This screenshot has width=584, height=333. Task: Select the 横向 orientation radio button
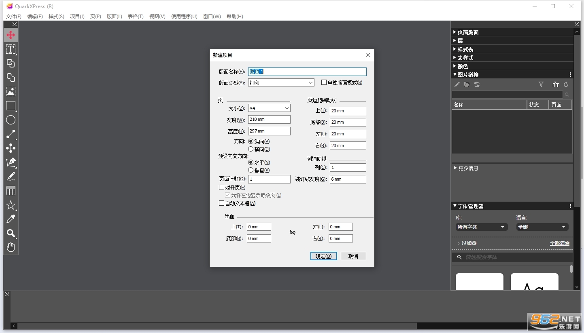click(251, 149)
